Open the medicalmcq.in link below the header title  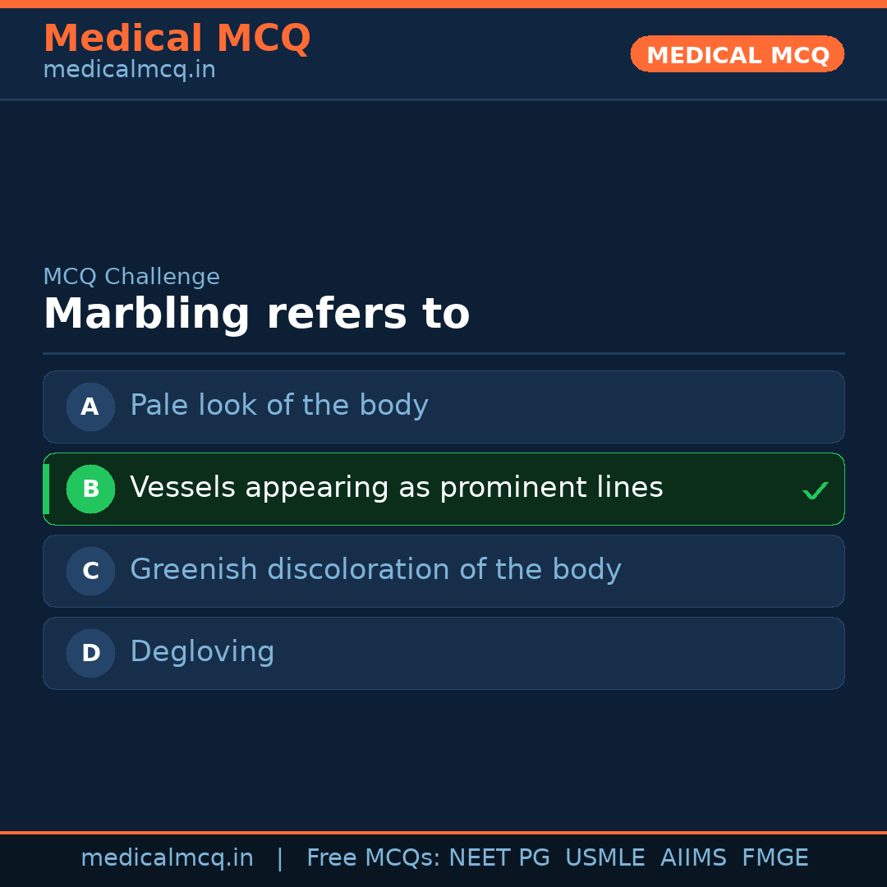click(x=129, y=71)
